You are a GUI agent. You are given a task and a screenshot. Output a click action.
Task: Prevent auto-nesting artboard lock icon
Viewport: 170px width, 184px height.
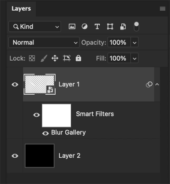(x=67, y=58)
